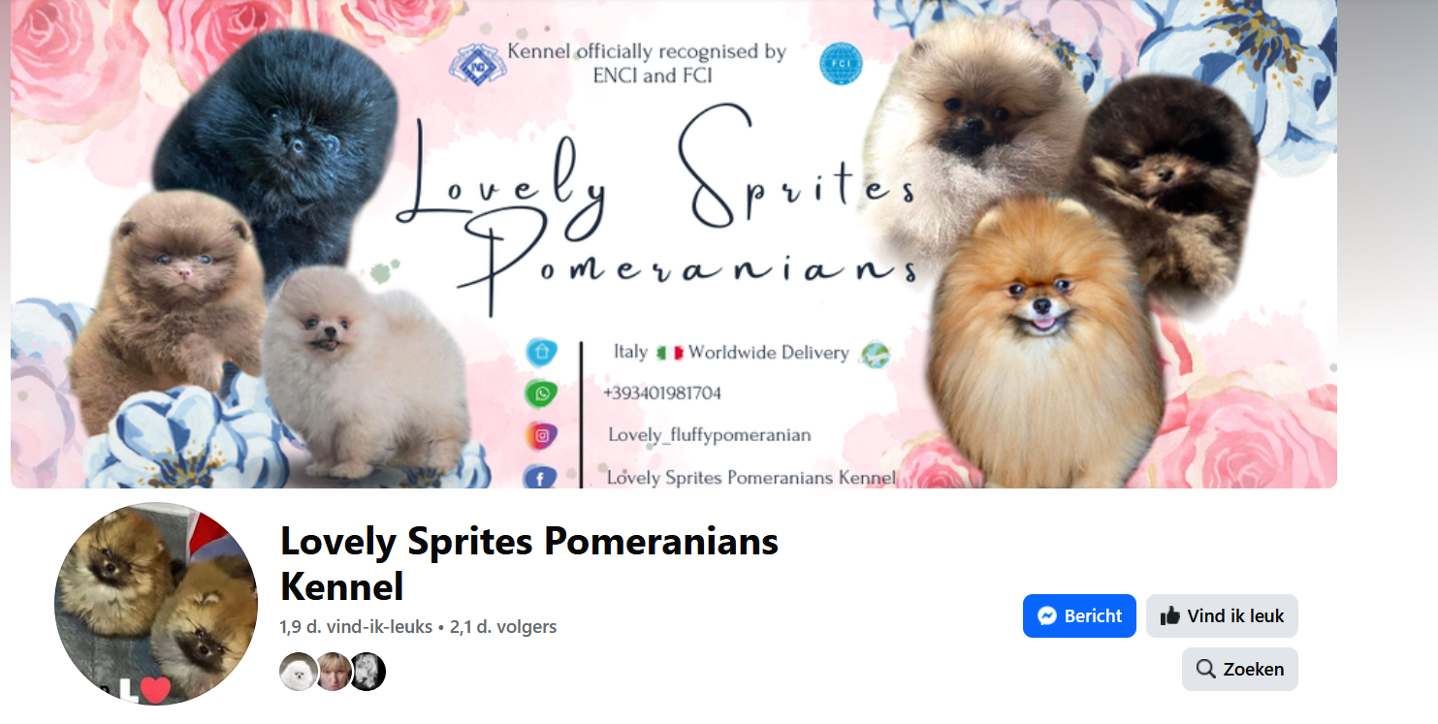Click the blue Facebook icon on cover
The image size is (1438, 724).
(x=539, y=477)
